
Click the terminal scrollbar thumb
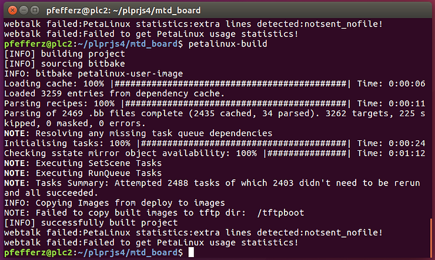(431, 238)
